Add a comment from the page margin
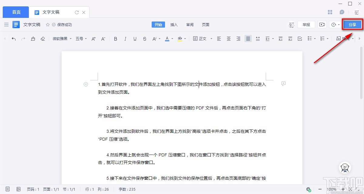The width and height of the screenshot is (364, 194). pyautogui.click(x=284, y=83)
